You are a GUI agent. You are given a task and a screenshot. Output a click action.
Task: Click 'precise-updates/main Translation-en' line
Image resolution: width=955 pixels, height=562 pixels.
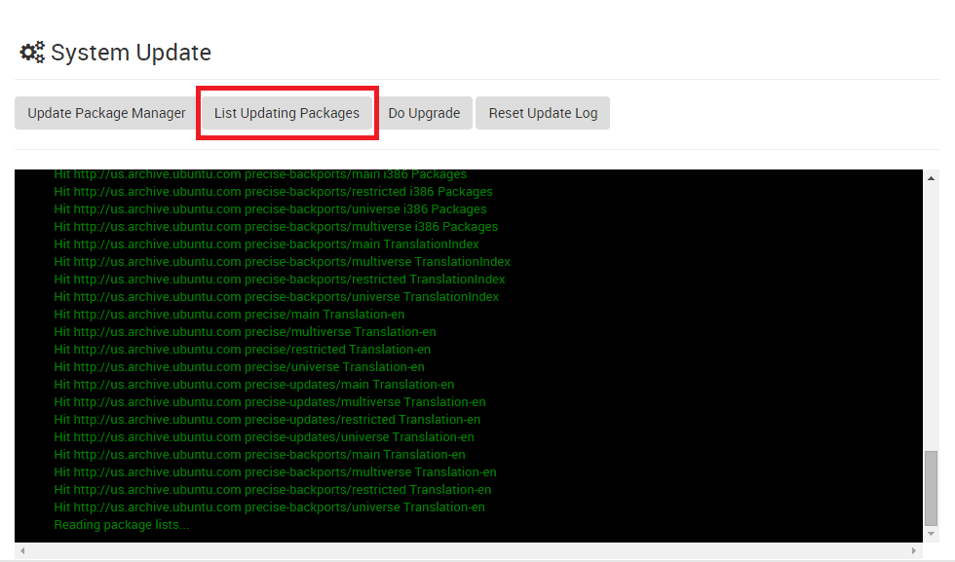pos(254,385)
